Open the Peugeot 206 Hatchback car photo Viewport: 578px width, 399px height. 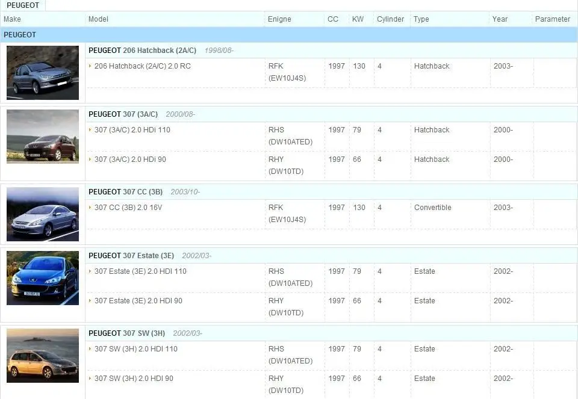pos(43,73)
